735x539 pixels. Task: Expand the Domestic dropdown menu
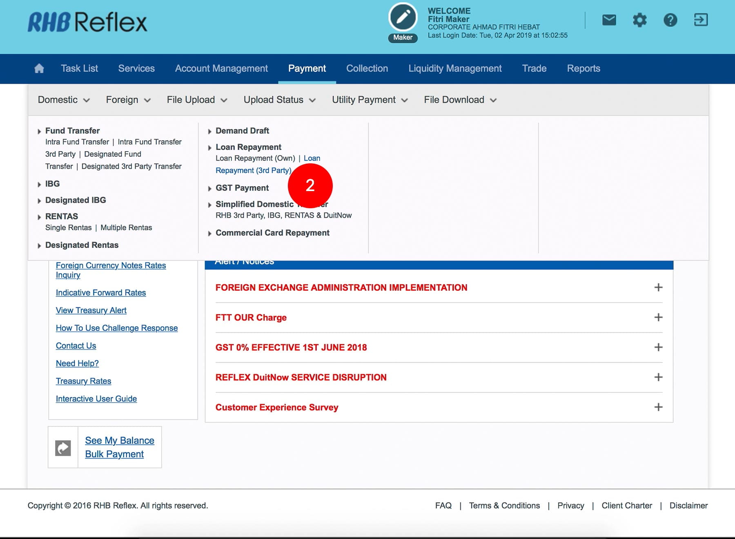63,100
